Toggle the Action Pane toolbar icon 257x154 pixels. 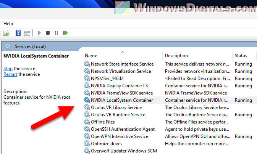(27, 33)
